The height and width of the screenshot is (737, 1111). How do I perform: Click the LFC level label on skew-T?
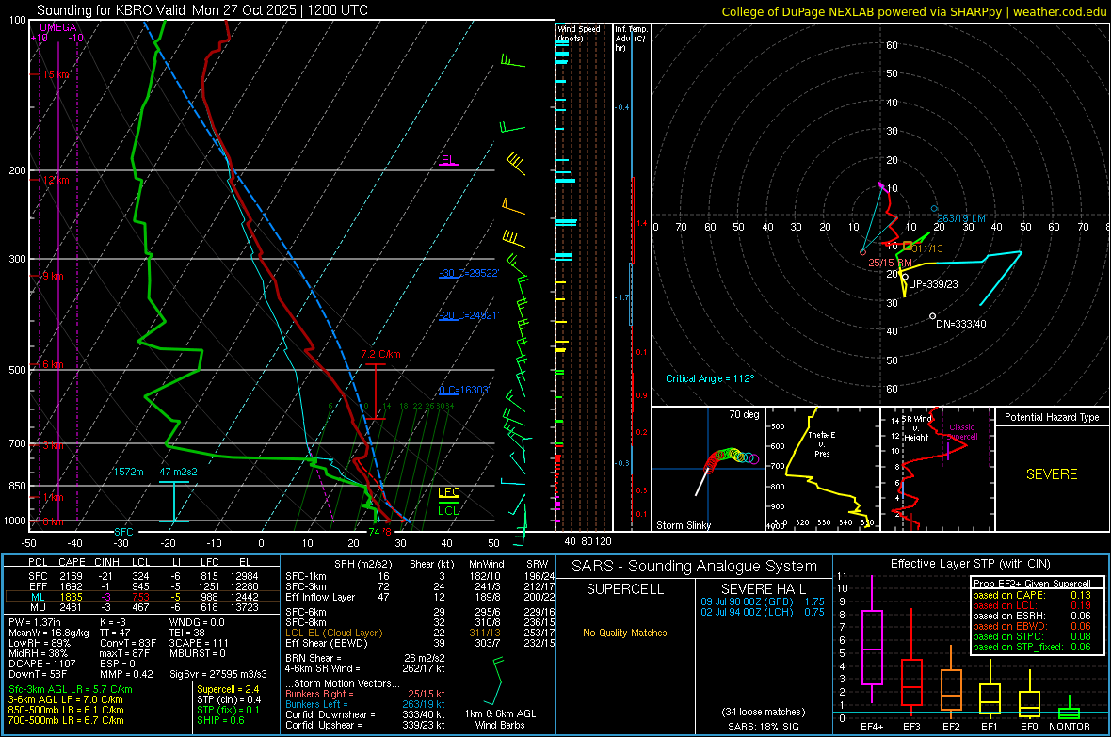point(448,492)
